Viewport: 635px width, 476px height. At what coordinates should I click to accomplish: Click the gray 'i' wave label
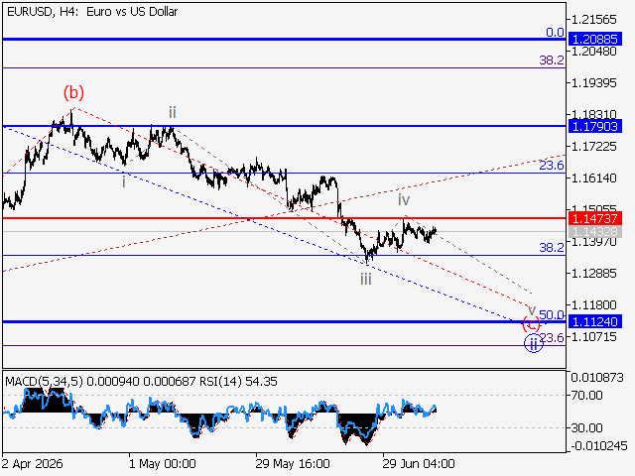124,182
